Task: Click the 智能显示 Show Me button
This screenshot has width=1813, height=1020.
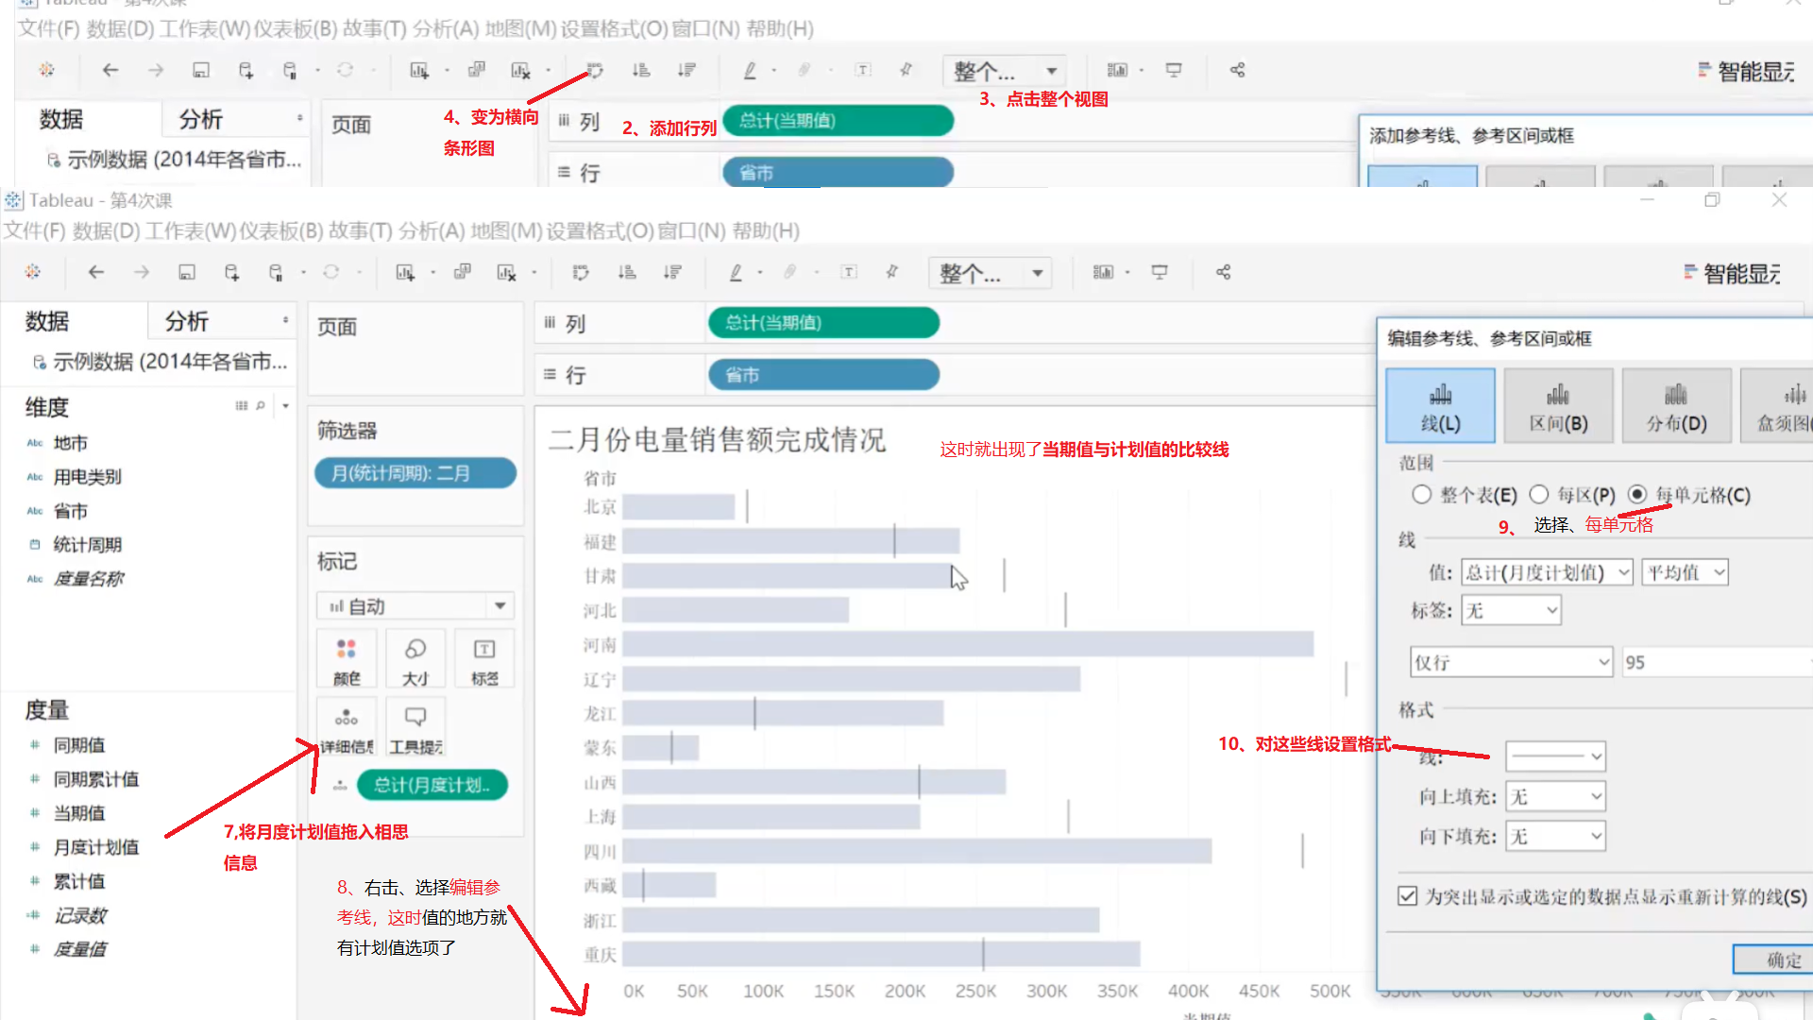Action: pyautogui.click(x=1734, y=274)
